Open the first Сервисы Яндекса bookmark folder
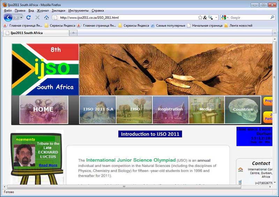Screen dimensions: 279x197 click(60, 25)
